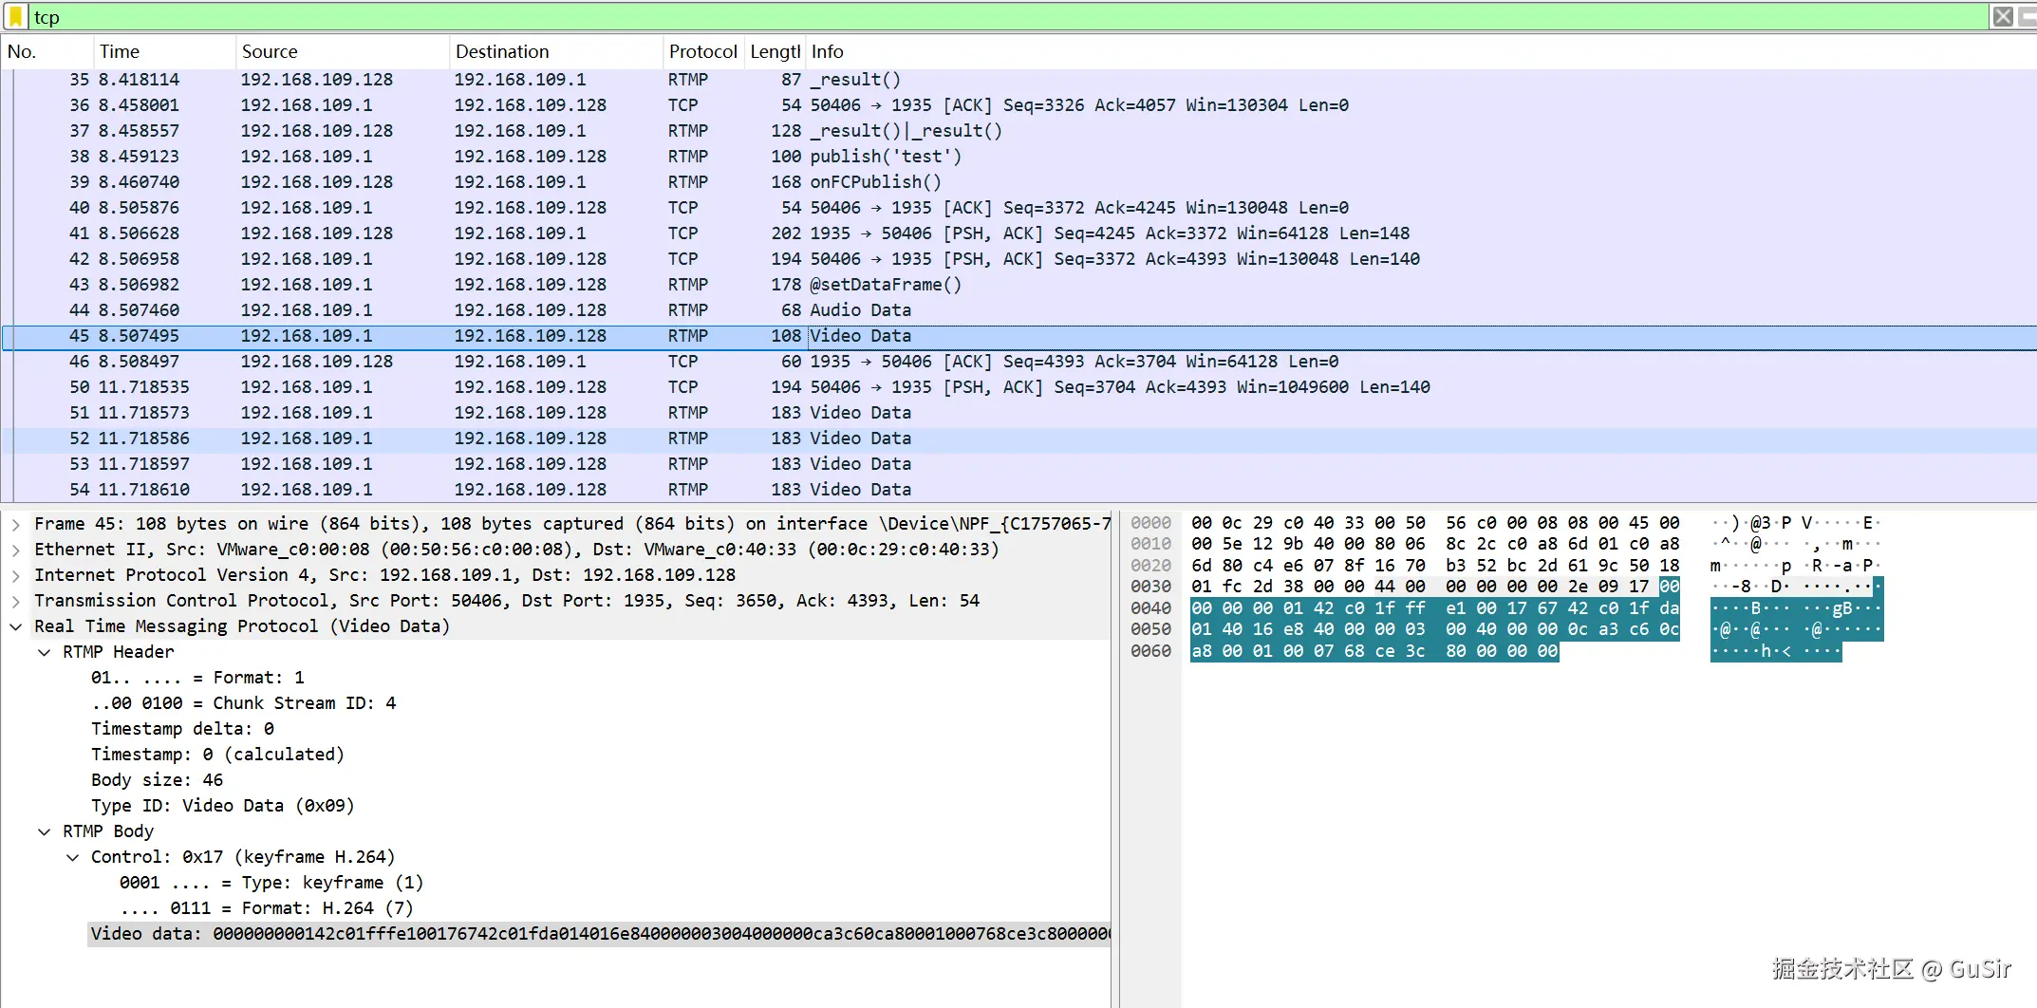Image resolution: width=2037 pixels, height=1008 pixels.
Task: Expand the Transmission Control Protocol section
Action: [x=16, y=601]
